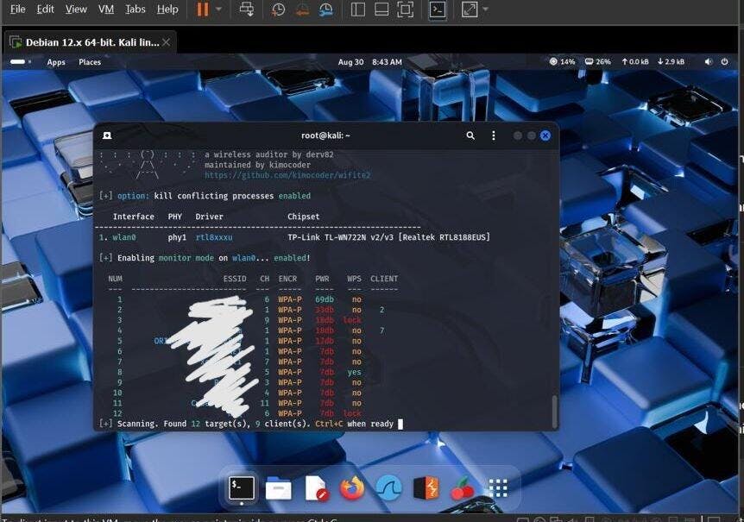Show all applications grid in dock
Image resolution: width=744 pixels, height=522 pixels.
click(498, 488)
